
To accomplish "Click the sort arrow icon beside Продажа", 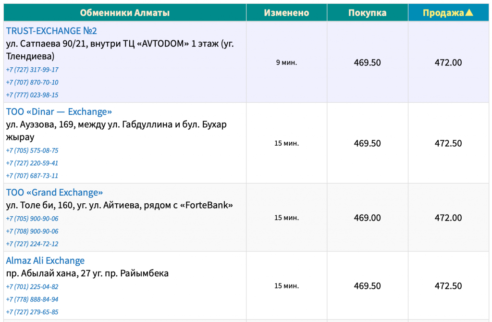I will 469,12.
